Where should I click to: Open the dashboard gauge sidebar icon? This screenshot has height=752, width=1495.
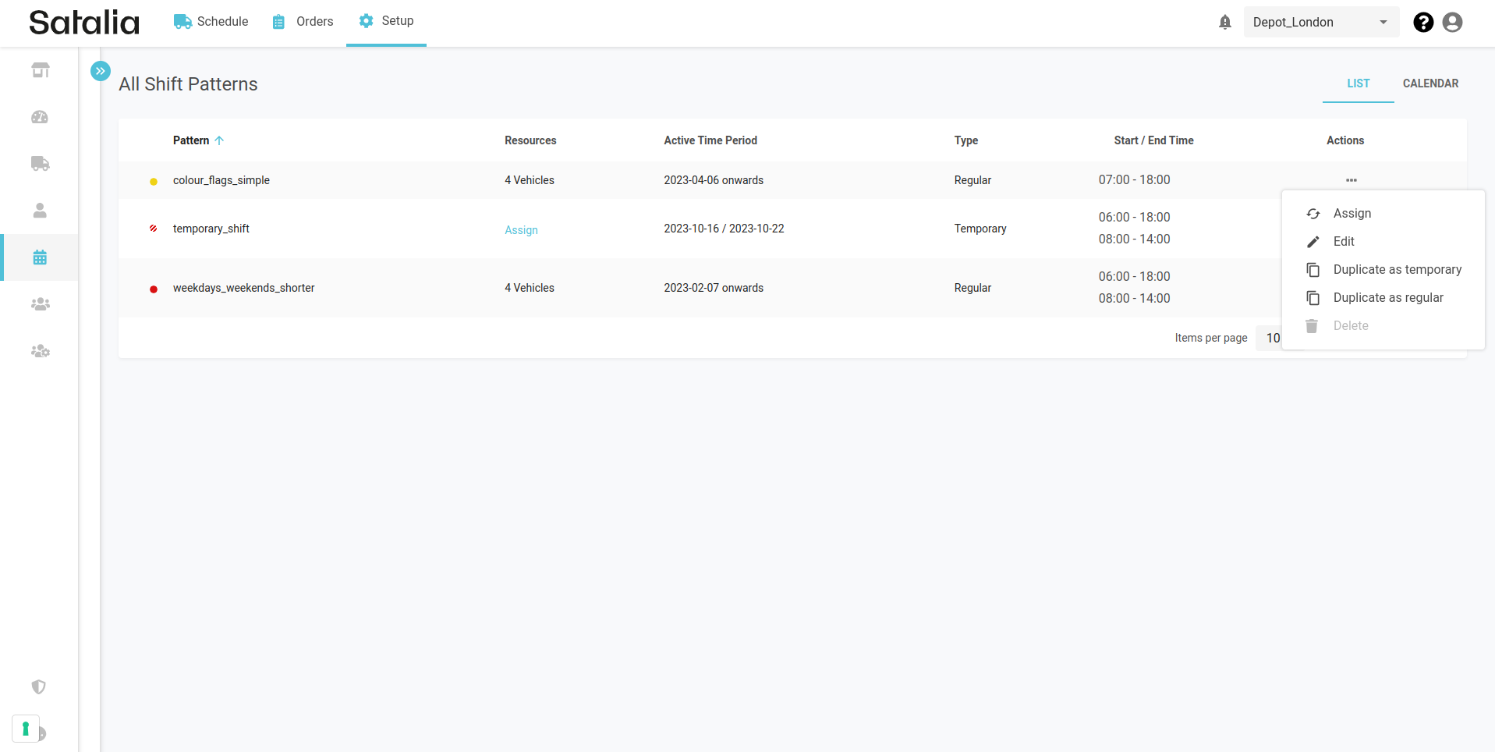[x=40, y=117]
